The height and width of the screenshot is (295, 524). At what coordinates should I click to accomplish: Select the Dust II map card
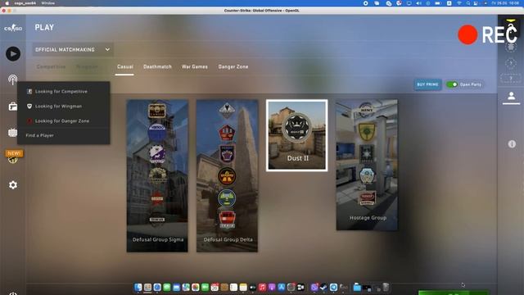[x=296, y=135]
